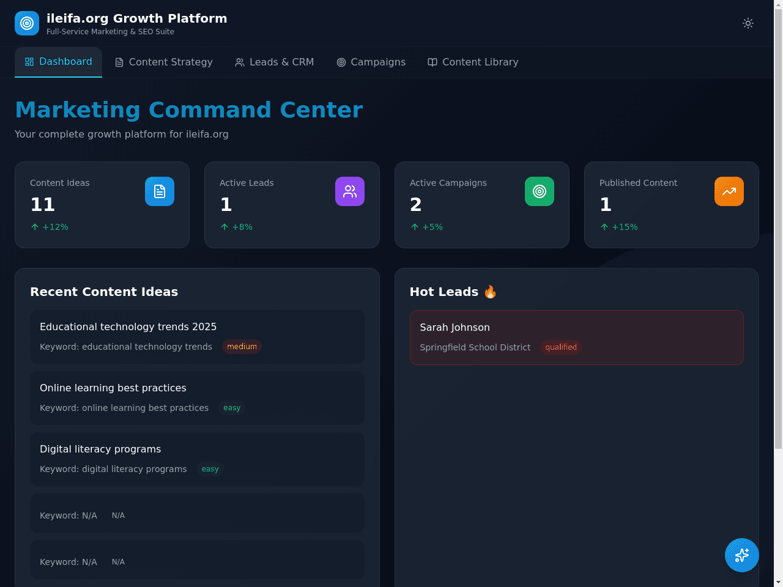Image resolution: width=783 pixels, height=587 pixels.
Task: Select 'Educational technology trends 2025' idea
Action: tap(197, 337)
